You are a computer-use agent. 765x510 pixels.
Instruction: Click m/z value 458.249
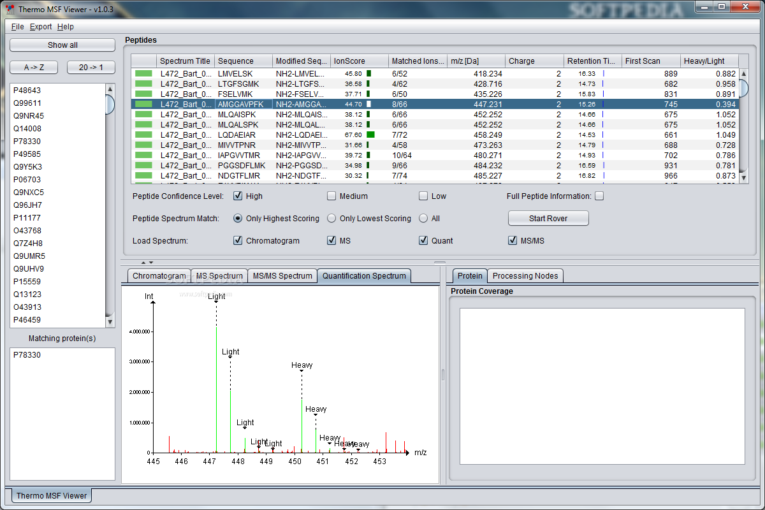point(488,135)
